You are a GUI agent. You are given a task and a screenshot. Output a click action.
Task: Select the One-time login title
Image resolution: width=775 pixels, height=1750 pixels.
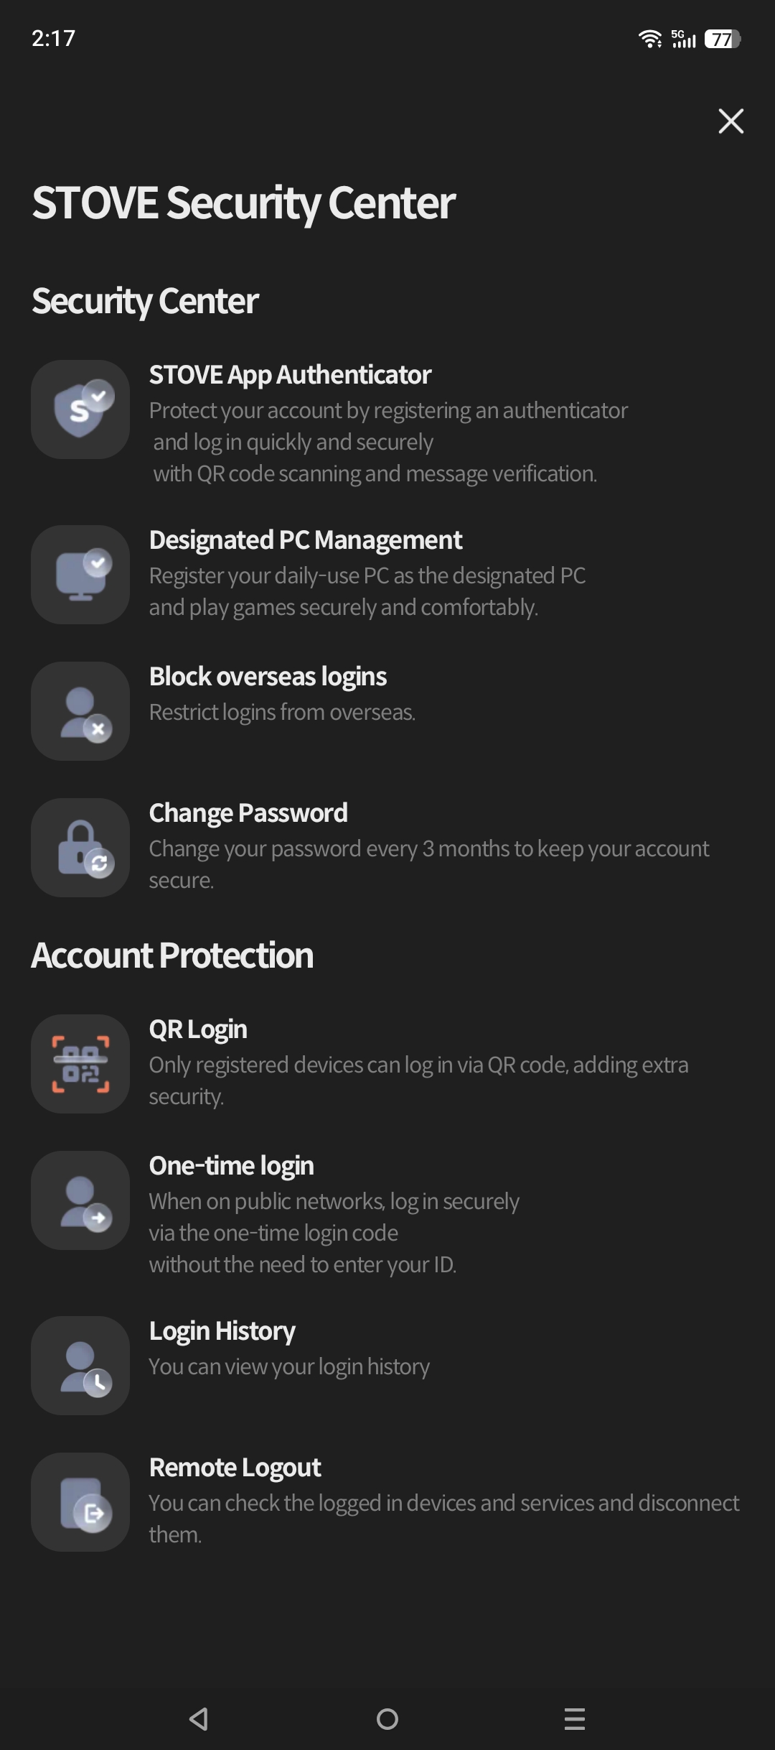(231, 1166)
